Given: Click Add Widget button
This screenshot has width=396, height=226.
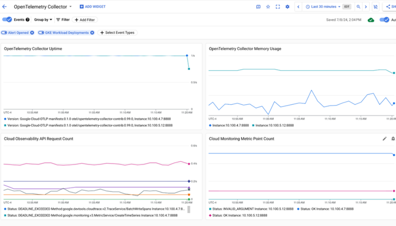Looking at the screenshot, I should (92, 7).
